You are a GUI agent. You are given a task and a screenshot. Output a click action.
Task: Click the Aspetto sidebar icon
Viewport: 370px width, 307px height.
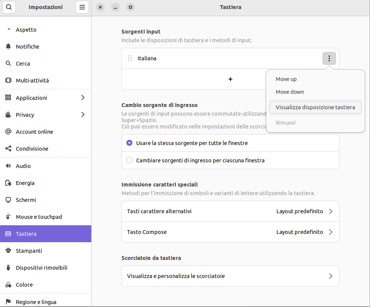pos(9,29)
